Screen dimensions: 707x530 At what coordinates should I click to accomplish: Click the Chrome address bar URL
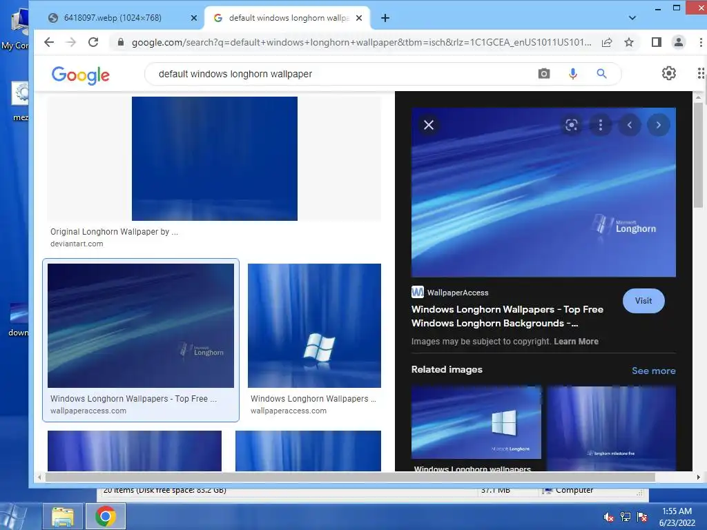pos(361,42)
